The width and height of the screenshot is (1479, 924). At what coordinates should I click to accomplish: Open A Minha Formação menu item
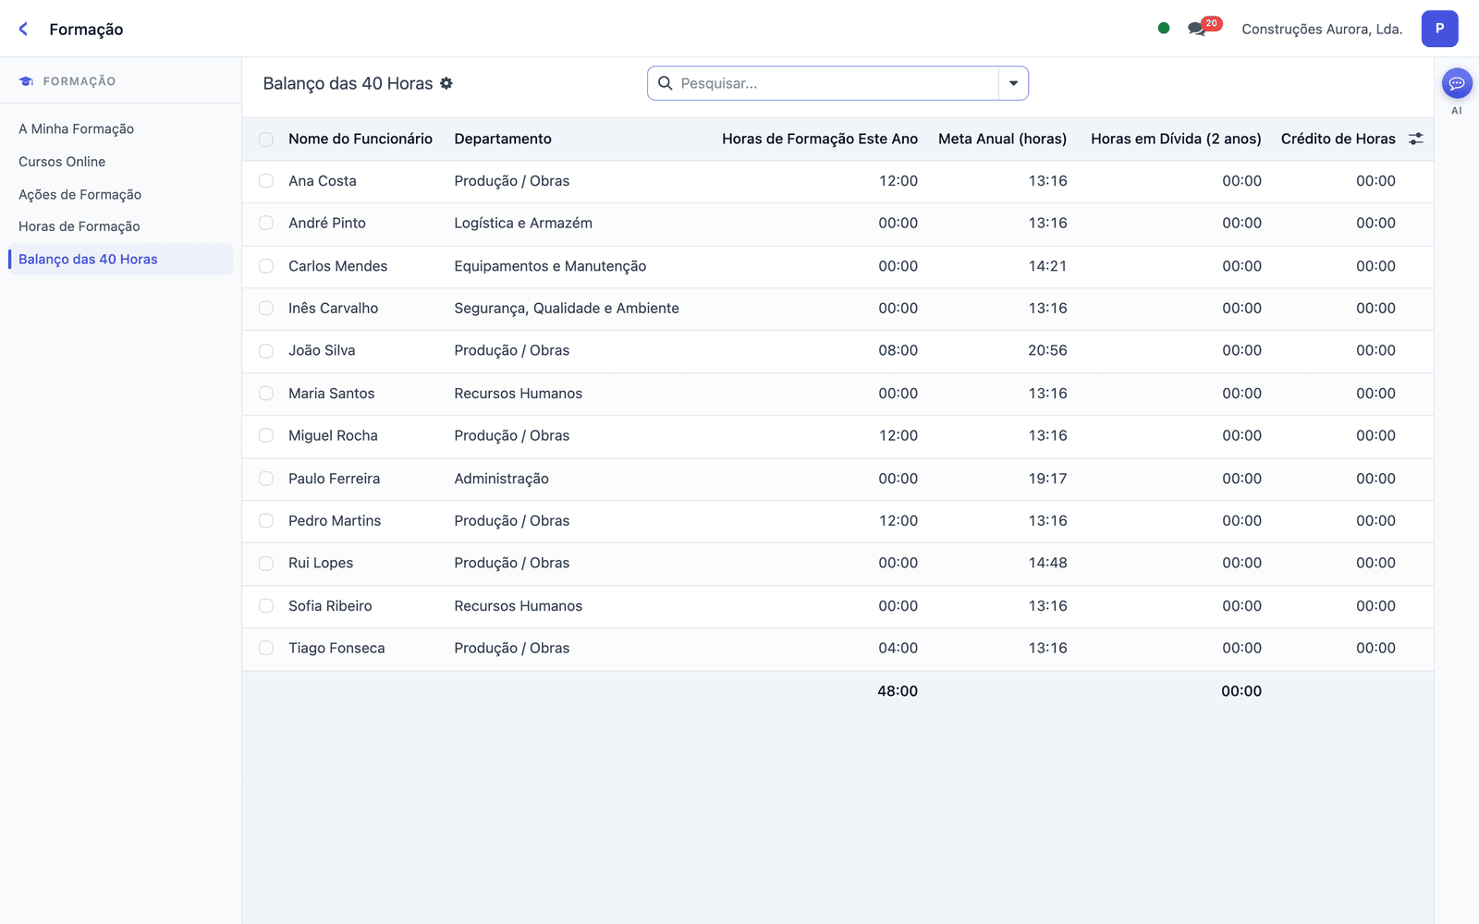[x=76, y=129]
